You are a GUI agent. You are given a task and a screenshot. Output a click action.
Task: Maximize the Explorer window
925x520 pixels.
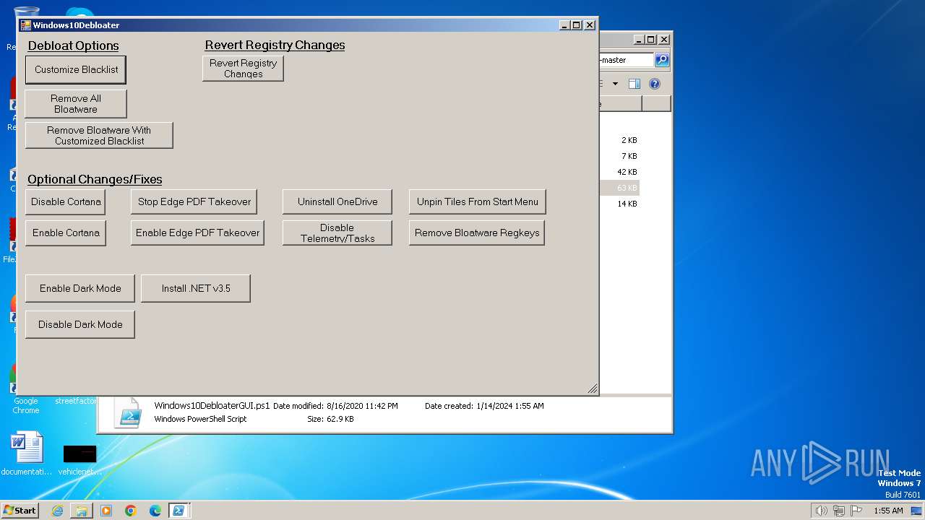(650, 40)
